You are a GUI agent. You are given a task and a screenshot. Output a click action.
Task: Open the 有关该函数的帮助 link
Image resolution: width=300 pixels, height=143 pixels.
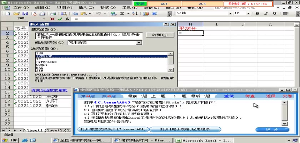click(x=49, y=90)
